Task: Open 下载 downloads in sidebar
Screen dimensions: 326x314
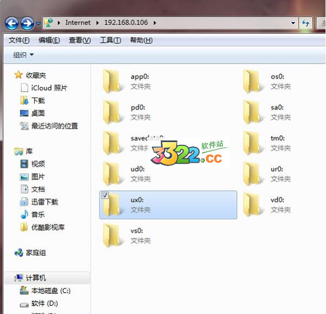Action: click(38, 101)
